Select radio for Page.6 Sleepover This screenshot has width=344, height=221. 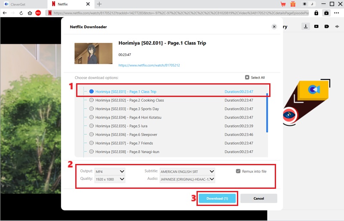92,134
